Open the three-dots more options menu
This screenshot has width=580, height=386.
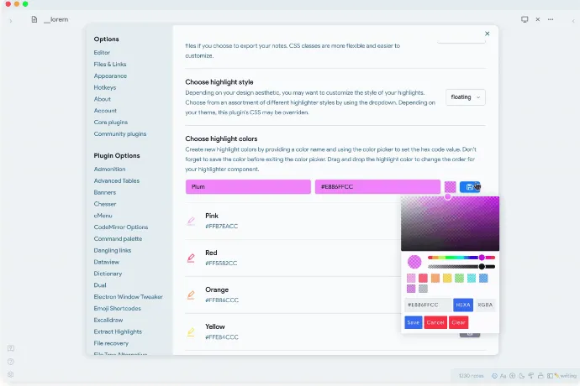click(x=551, y=19)
